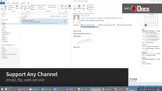The width and height of the screenshot is (162, 91).
Task: Collapse the sven.koerner@gmail.com account tree
Action: pos(1,45)
